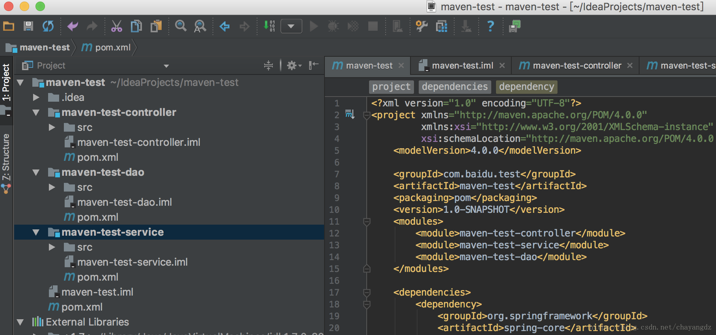
Task: Collapse the maven-test-controller module
Action: pyautogui.click(x=36, y=113)
